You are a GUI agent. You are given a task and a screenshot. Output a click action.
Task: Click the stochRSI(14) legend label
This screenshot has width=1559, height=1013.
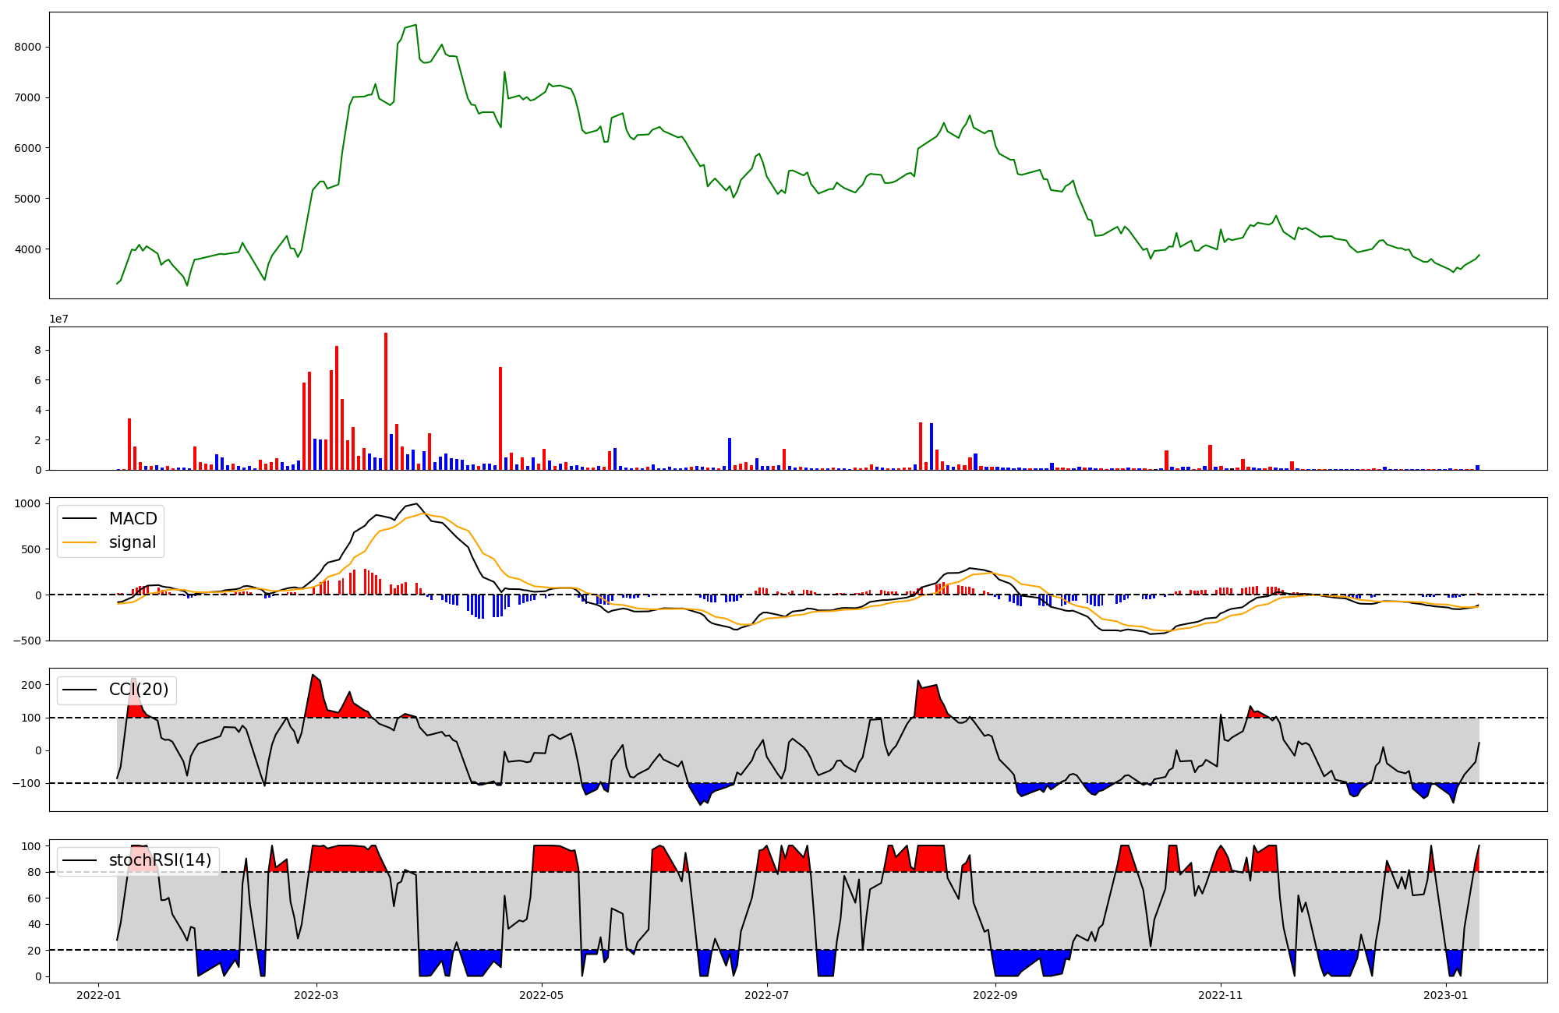tap(160, 860)
